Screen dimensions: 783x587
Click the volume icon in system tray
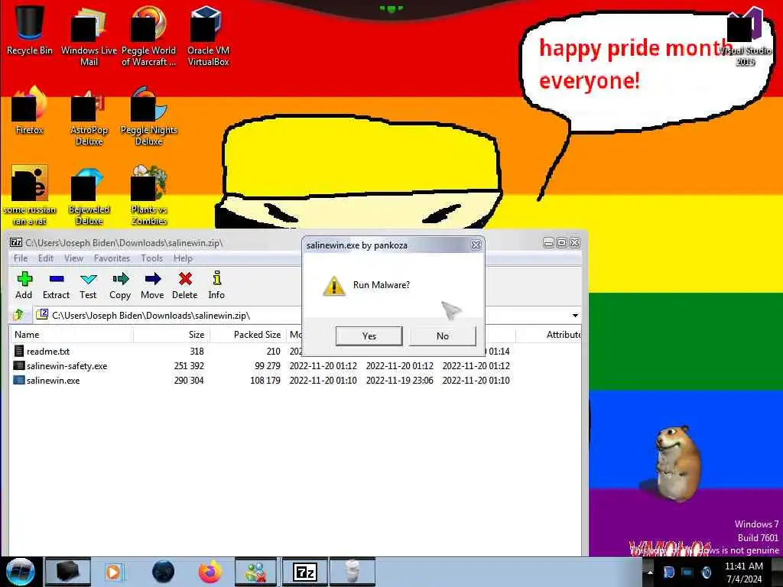pos(706,572)
